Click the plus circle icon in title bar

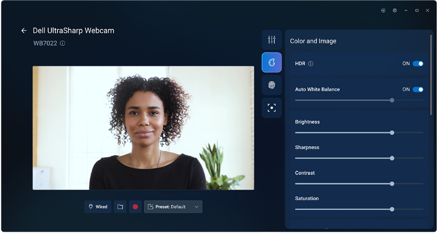pyautogui.click(x=383, y=11)
